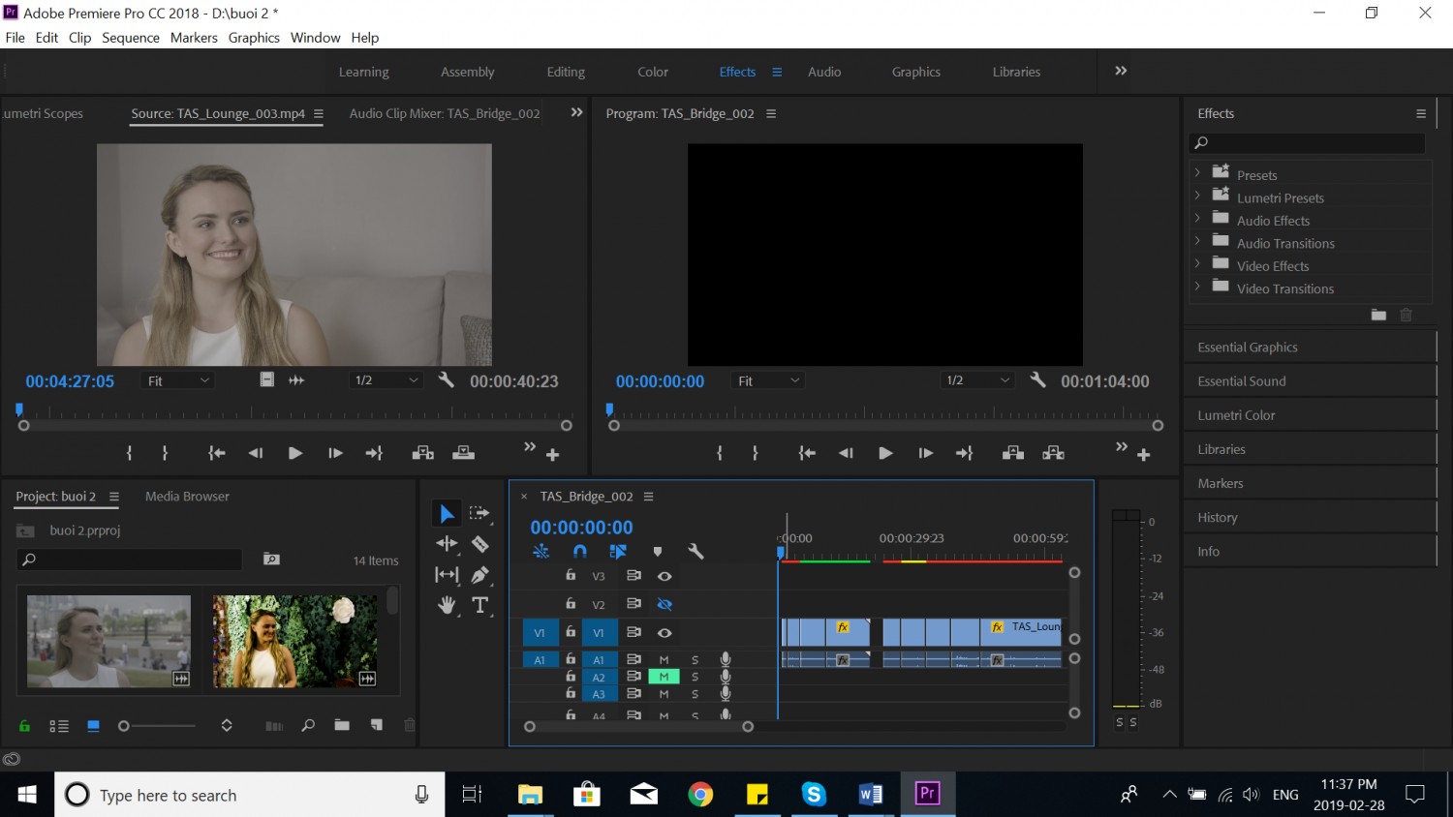Open Source monitor settings wrench

click(x=447, y=380)
